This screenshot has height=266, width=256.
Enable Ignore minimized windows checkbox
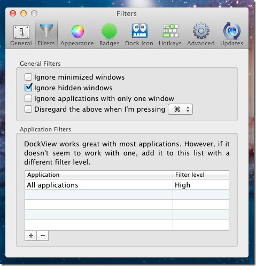click(x=28, y=77)
